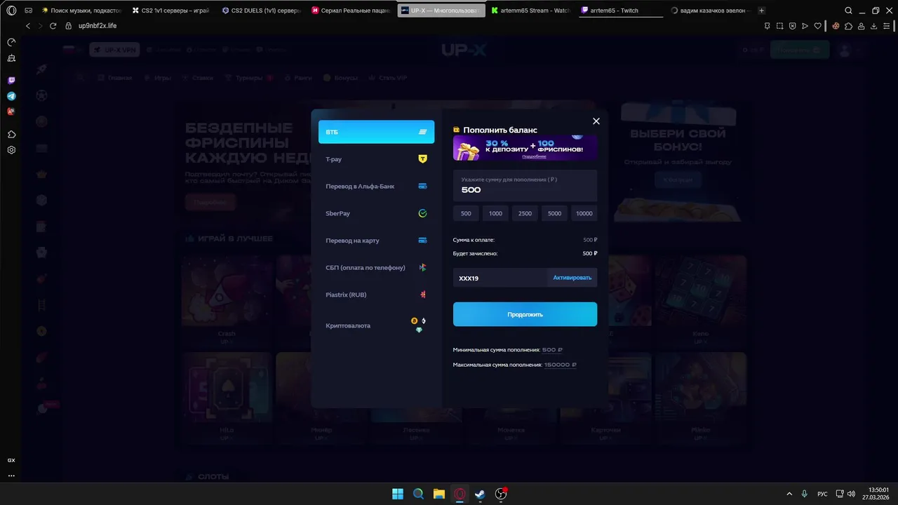Click minimum deposit value 500 ₽
This screenshot has height=505, width=898.
[x=552, y=350]
